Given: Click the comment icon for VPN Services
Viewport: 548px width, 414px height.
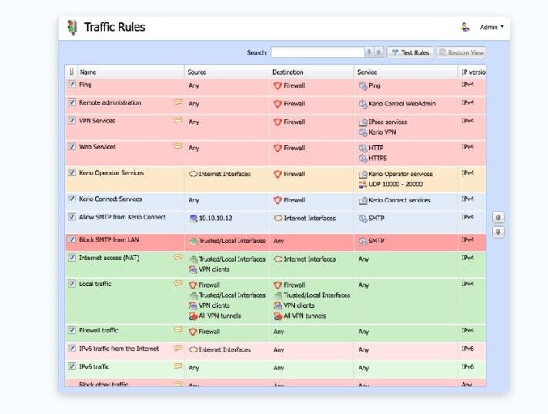Looking at the screenshot, I should [x=178, y=121].
